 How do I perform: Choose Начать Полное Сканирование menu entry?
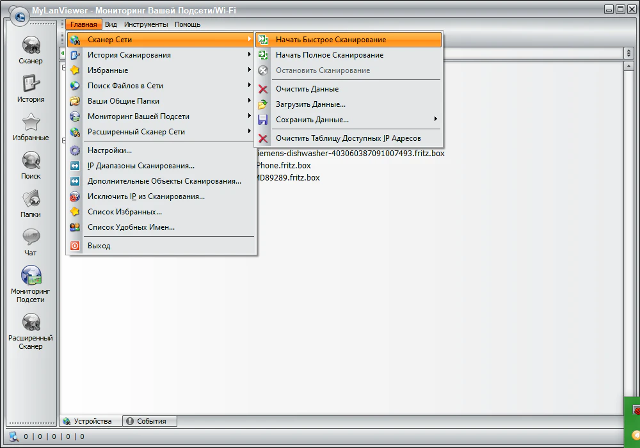tap(330, 55)
